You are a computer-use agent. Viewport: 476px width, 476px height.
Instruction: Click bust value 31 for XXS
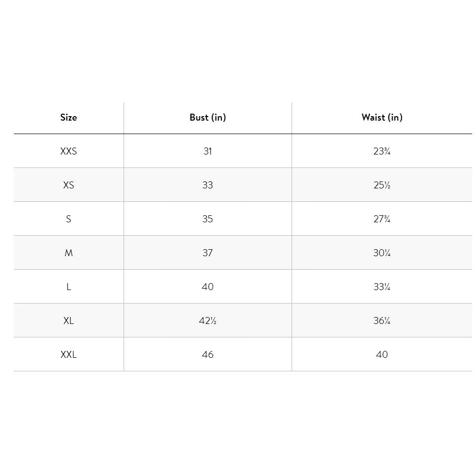point(207,151)
